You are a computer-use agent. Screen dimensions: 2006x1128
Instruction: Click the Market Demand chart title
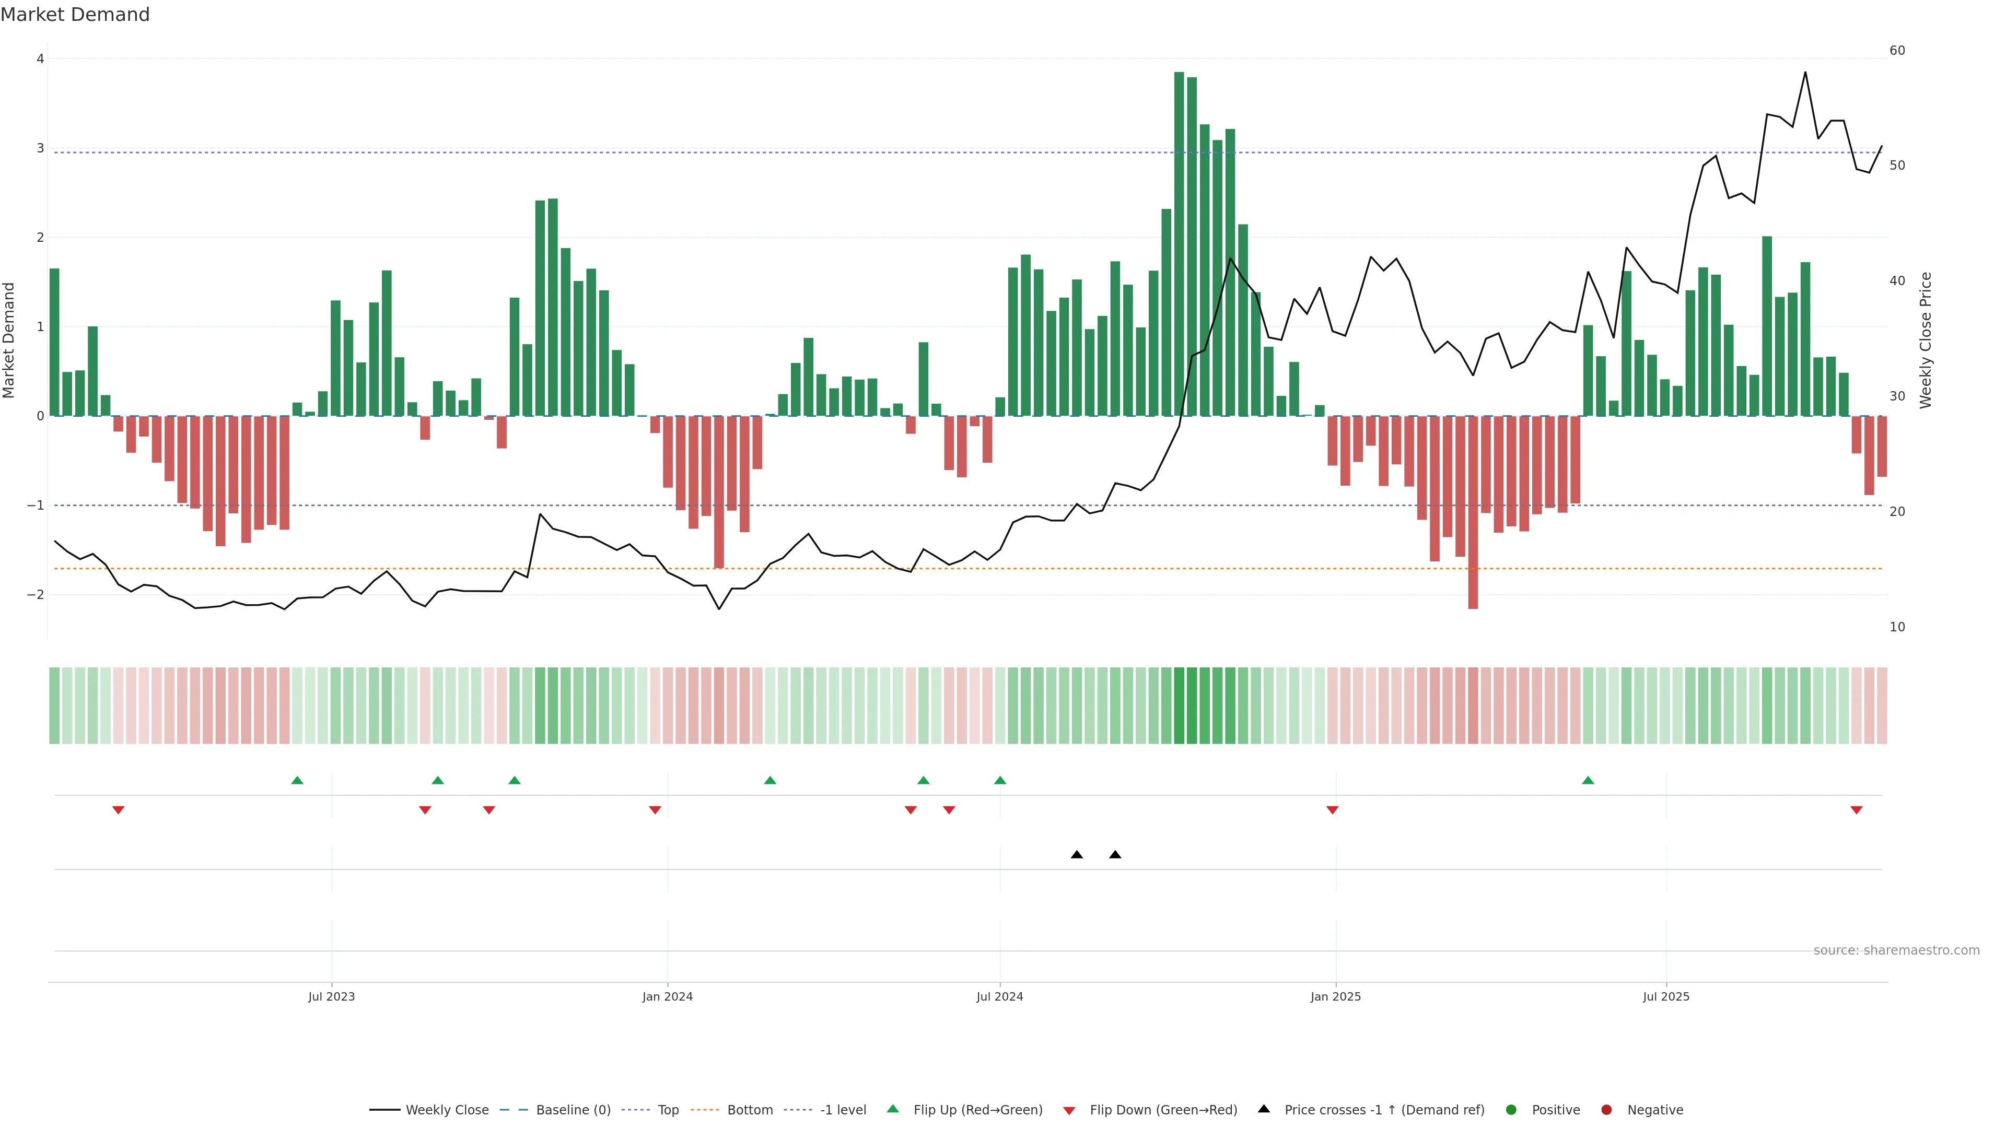[75, 15]
